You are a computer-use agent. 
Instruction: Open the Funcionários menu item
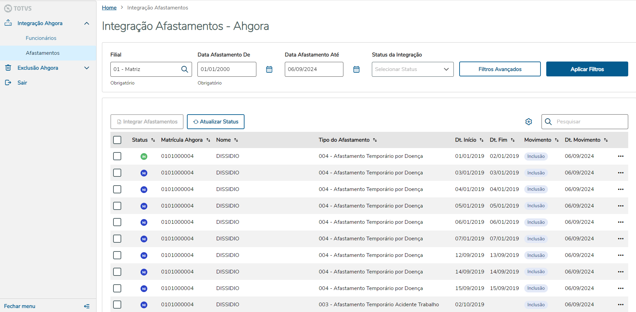[x=41, y=38]
